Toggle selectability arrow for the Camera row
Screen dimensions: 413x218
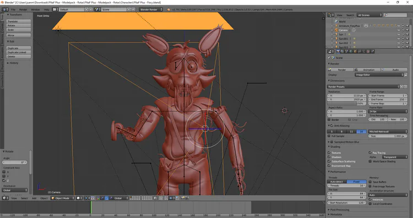coord(403,30)
